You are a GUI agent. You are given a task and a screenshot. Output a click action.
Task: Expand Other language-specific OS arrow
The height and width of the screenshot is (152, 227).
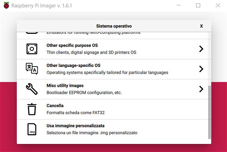coord(201,69)
